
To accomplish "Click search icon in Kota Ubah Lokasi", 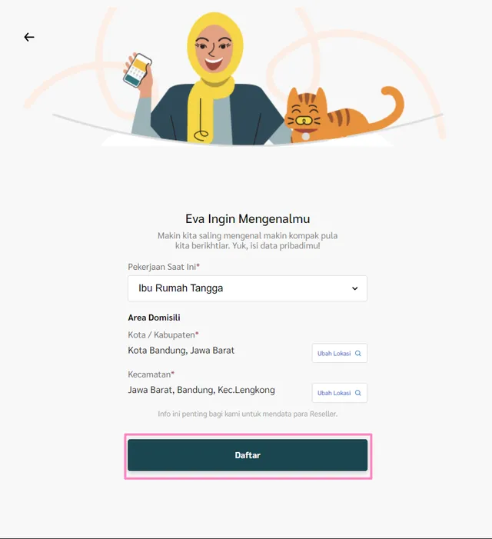I will (x=358, y=354).
